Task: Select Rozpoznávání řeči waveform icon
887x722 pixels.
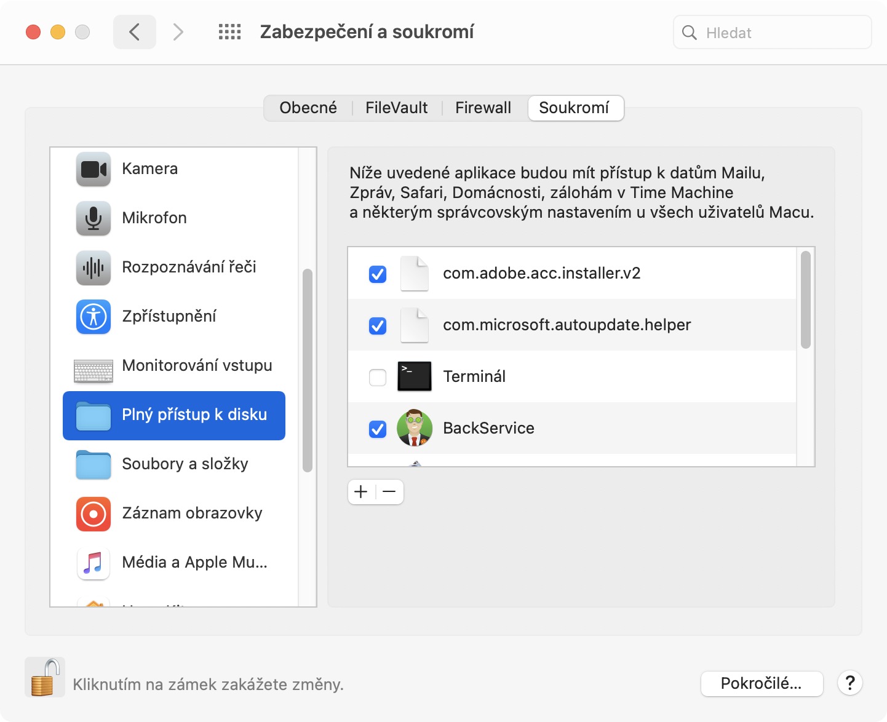Action: pos(93,268)
